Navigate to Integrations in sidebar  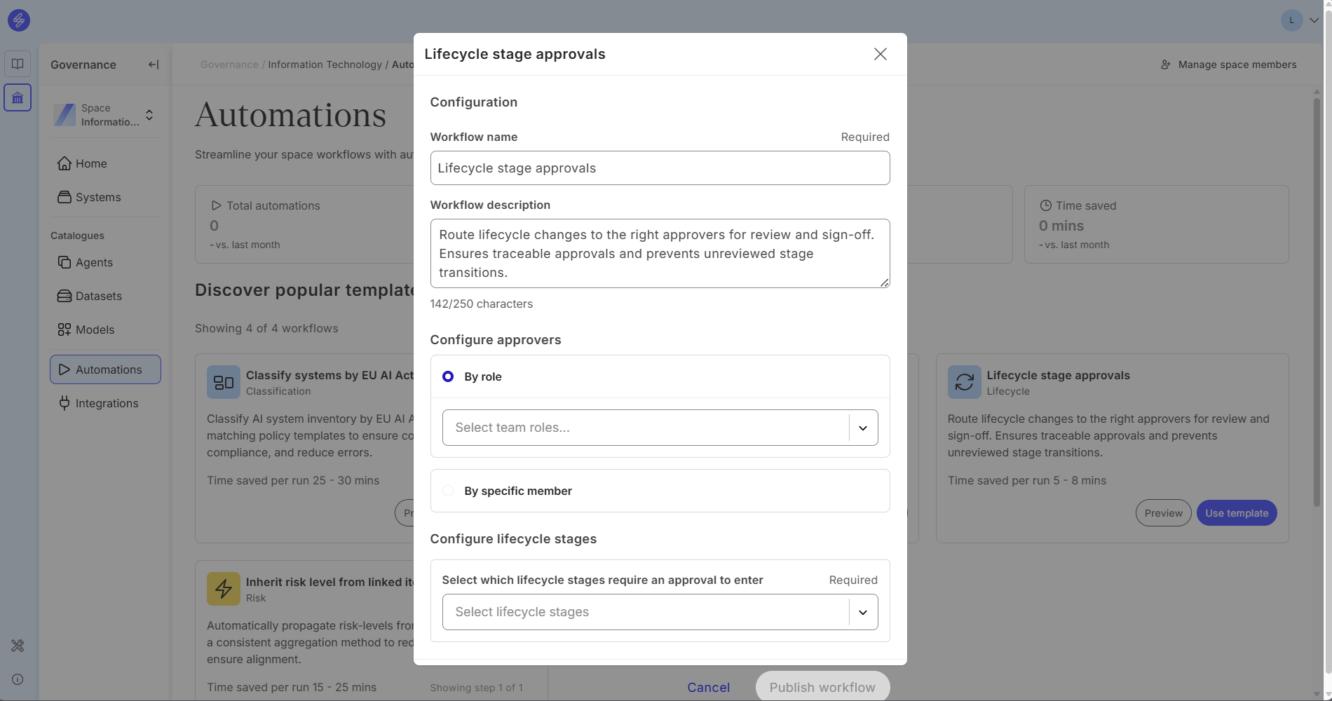tap(107, 403)
